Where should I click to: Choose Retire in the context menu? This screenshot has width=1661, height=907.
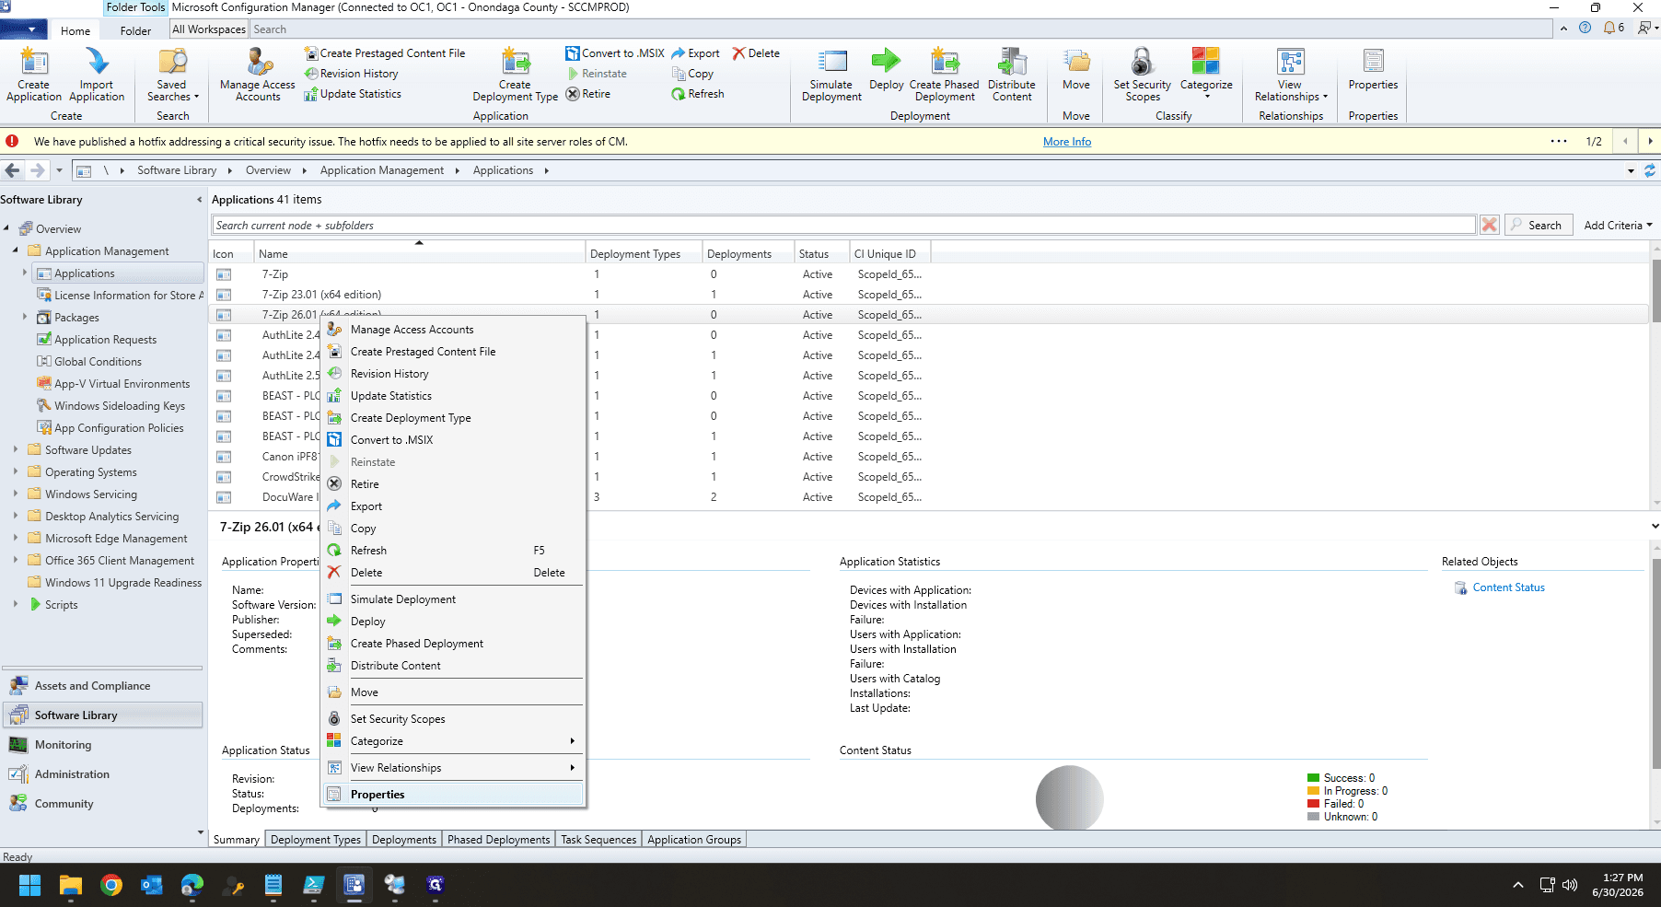tap(455, 484)
